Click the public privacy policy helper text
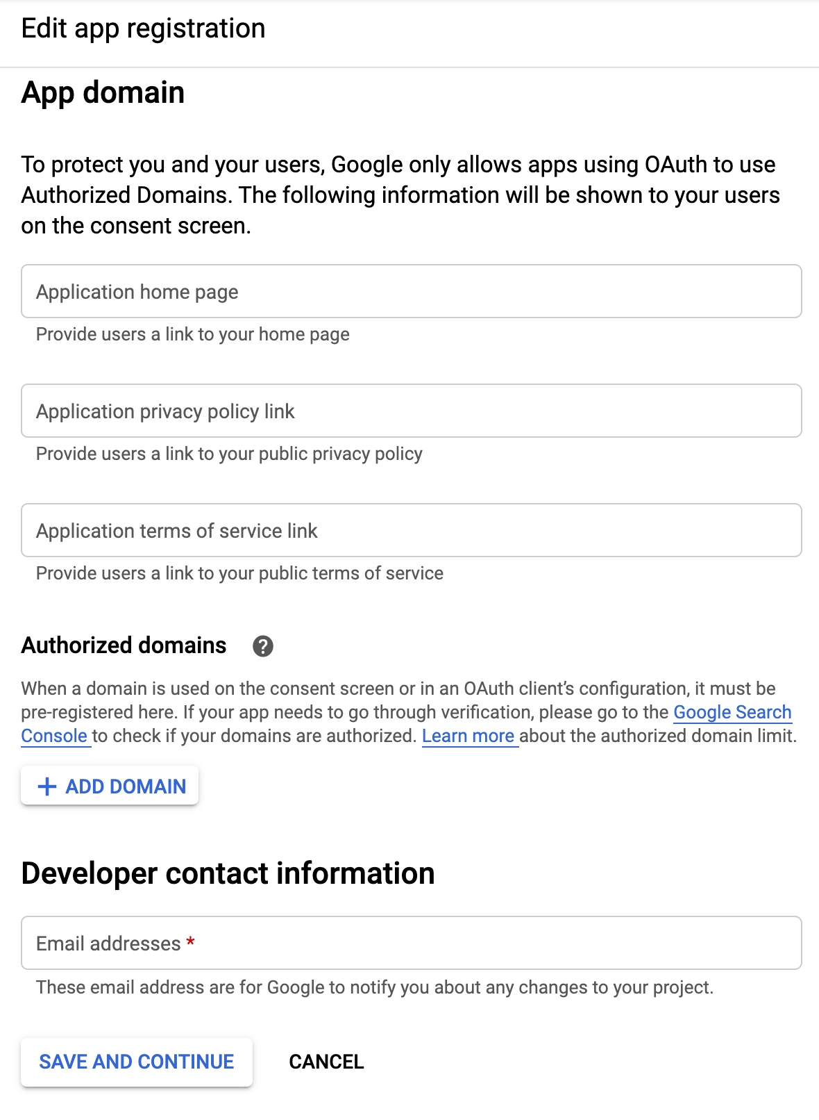Viewport: 819px width, 1120px height. [230, 454]
